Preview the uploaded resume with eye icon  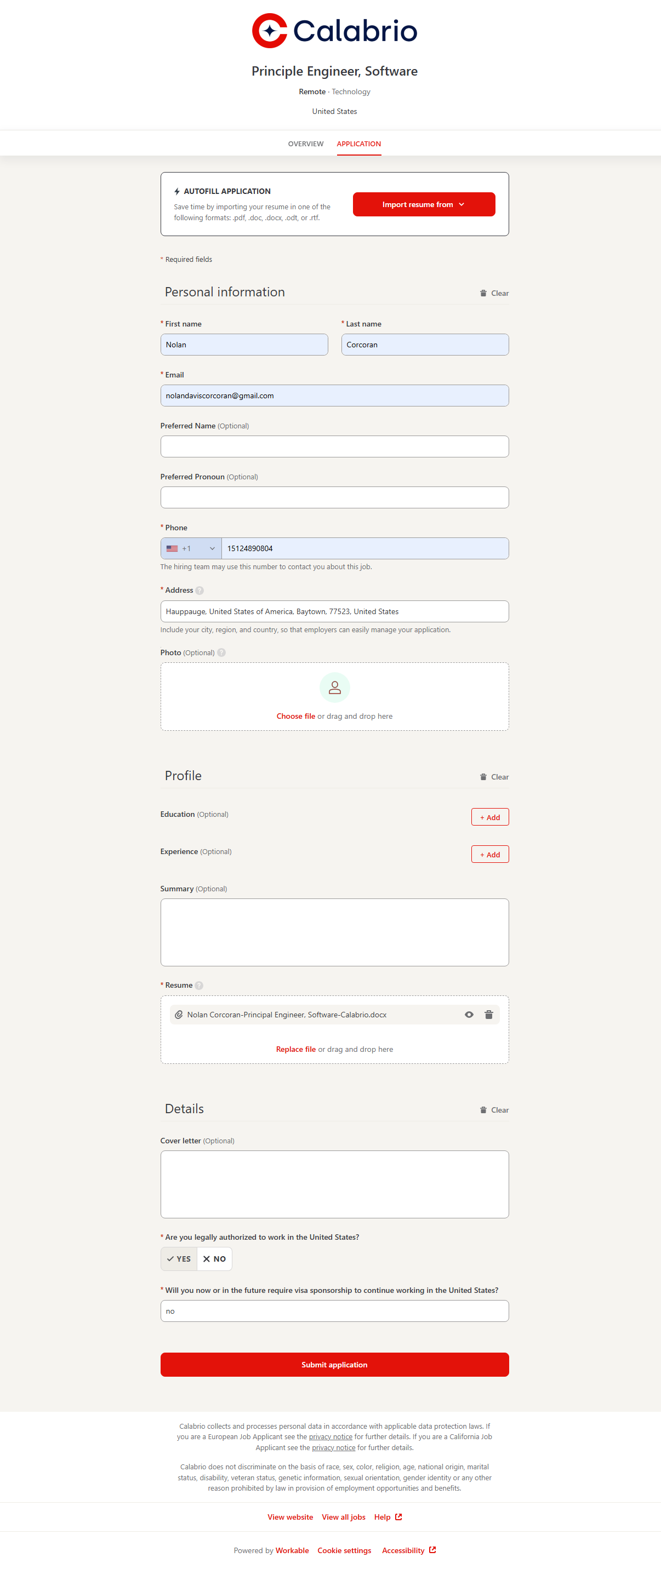click(469, 1014)
